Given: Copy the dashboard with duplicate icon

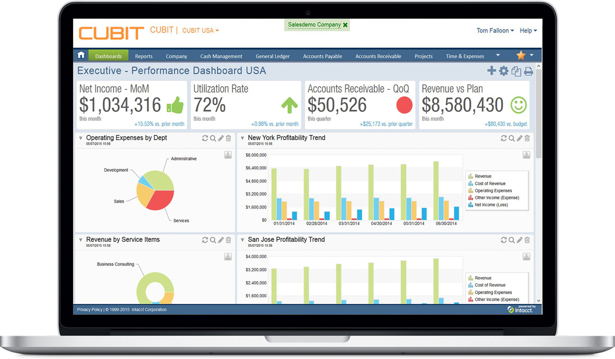Looking at the screenshot, I should (x=516, y=71).
